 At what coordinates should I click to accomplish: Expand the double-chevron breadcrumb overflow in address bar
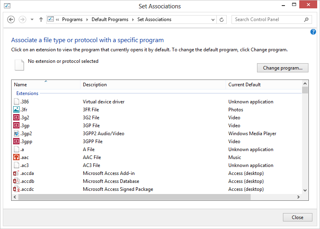coord(59,19)
